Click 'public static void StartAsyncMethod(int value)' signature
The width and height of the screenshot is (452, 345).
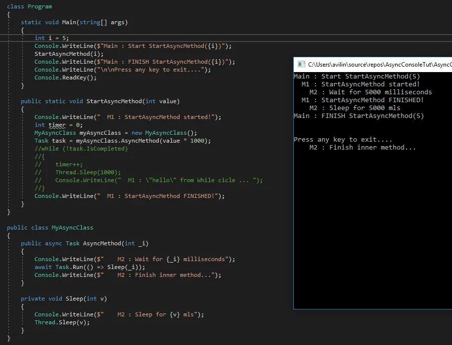click(100, 101)
